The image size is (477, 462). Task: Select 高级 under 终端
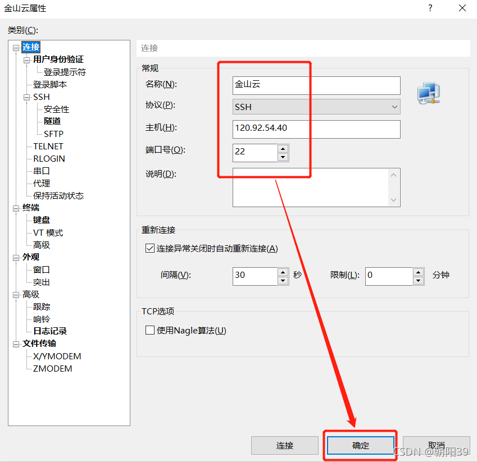[x=42, y=245]
